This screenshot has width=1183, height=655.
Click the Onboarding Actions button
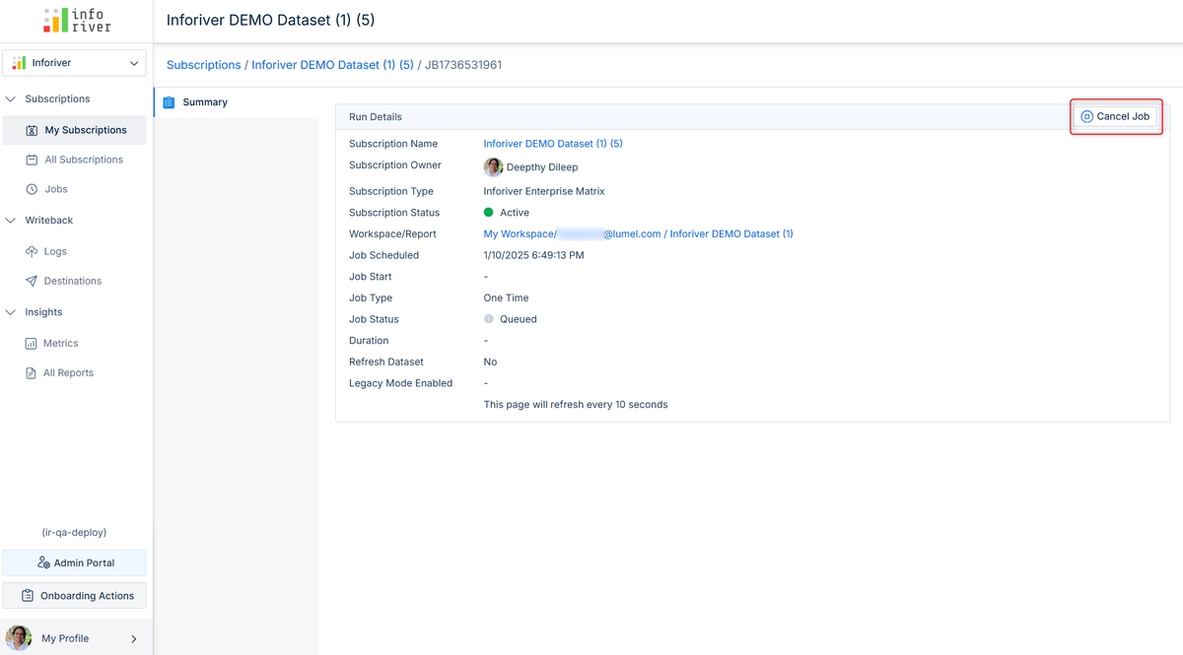tap(75, 596)
